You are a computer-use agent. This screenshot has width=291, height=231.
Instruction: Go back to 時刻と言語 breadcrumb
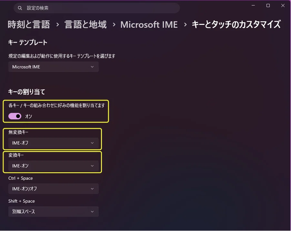(x=29, y=25)
